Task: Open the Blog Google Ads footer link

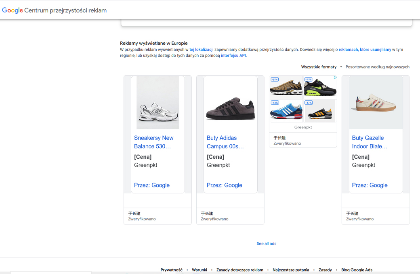Action: pyautogui.click(x=357, y=270)
